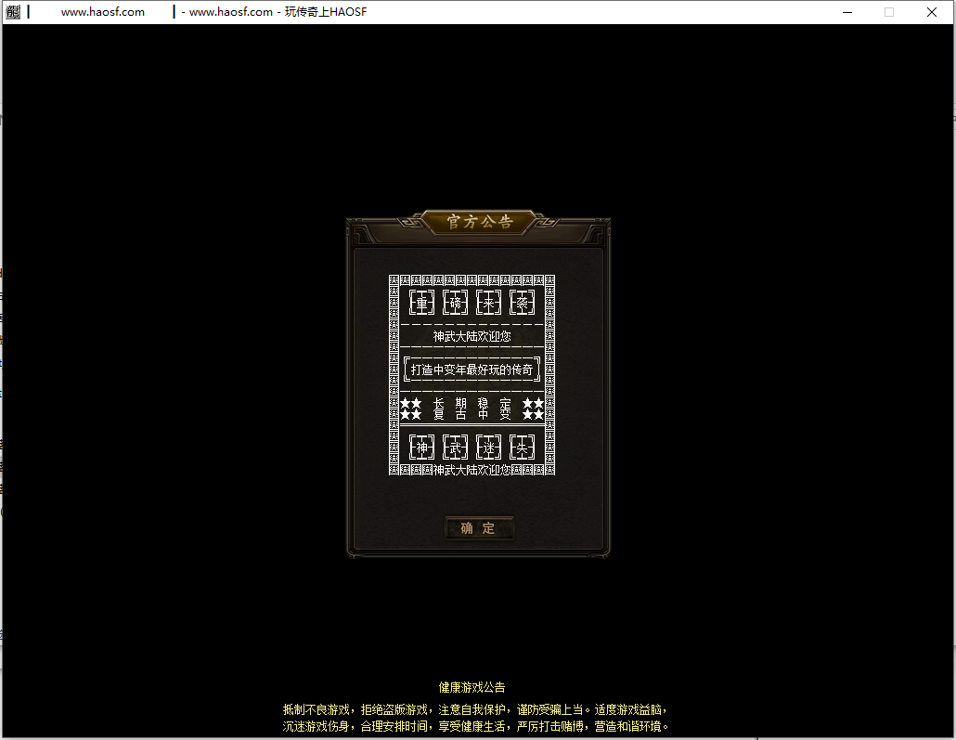Click the 官方公告 title banner
This screenshot has width=956, height=740.
(479, 222)
